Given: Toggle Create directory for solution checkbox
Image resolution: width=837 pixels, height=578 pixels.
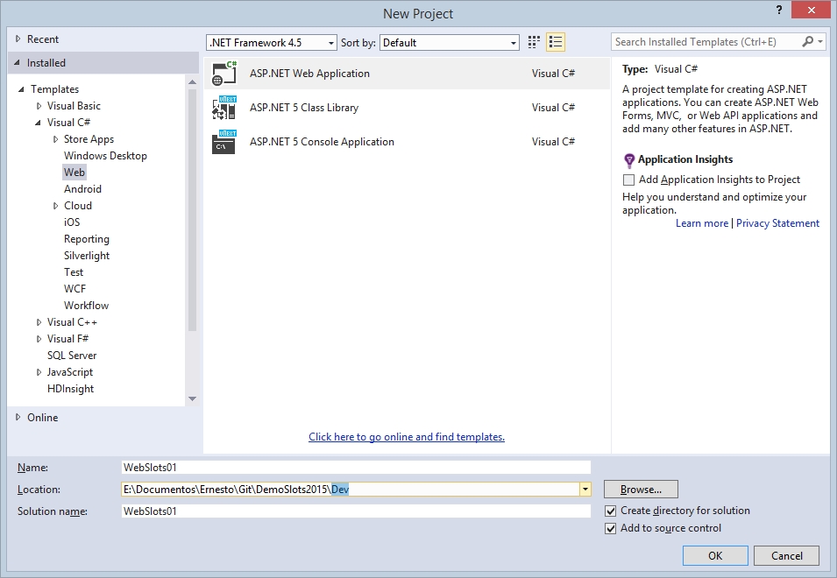Looking at the screenshot, I should pos(610,511).
